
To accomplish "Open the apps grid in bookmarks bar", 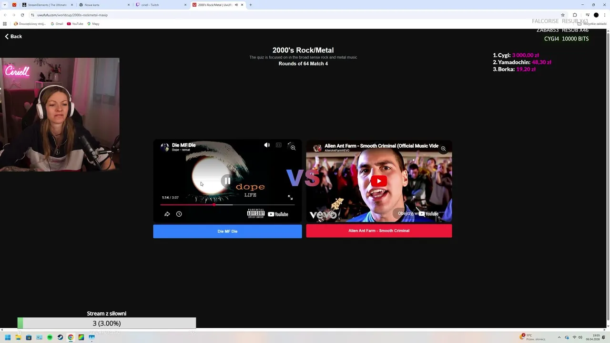I will coord(5,23).
